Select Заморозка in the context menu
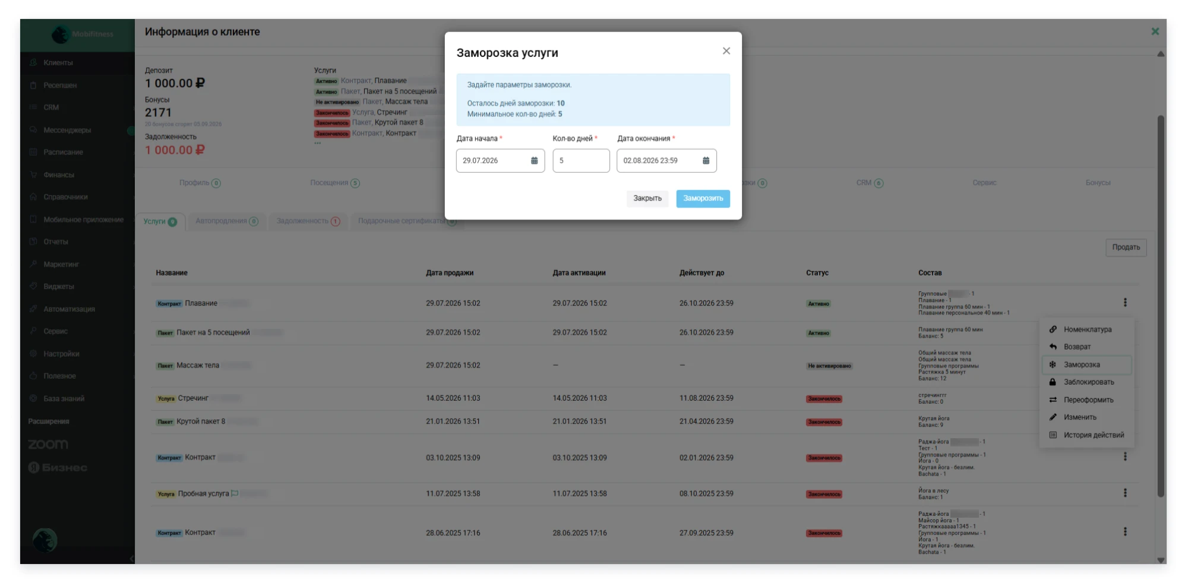This screenshot has width=1188, height=583. coord(1087,365)
